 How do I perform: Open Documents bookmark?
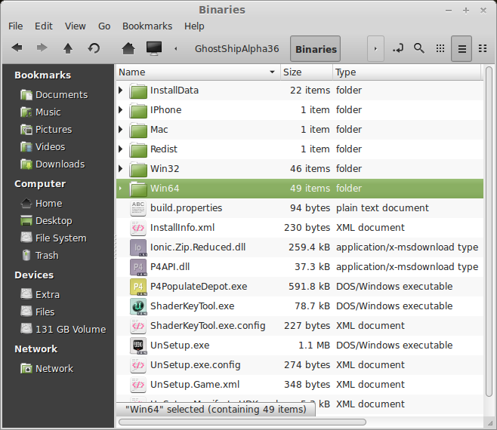[54, 95]
